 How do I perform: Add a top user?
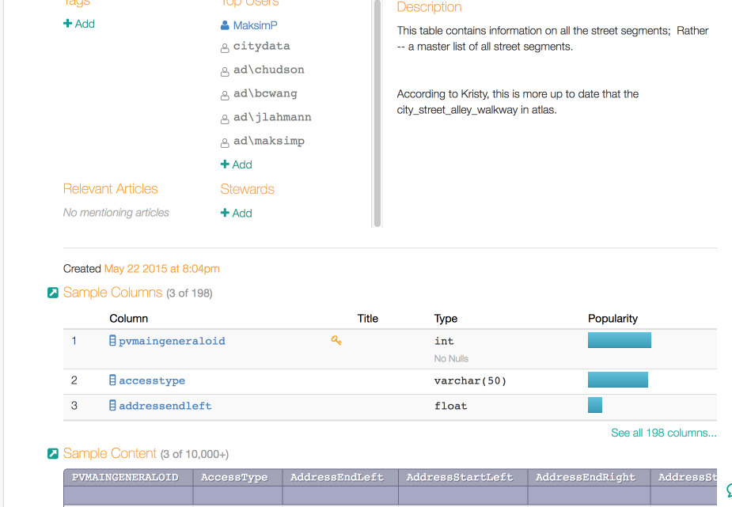tap(237, 165)
